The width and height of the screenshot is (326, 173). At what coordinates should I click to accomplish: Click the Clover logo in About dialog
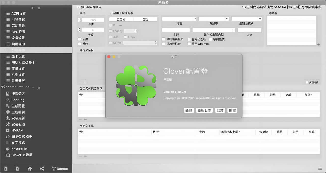point(136,85)
